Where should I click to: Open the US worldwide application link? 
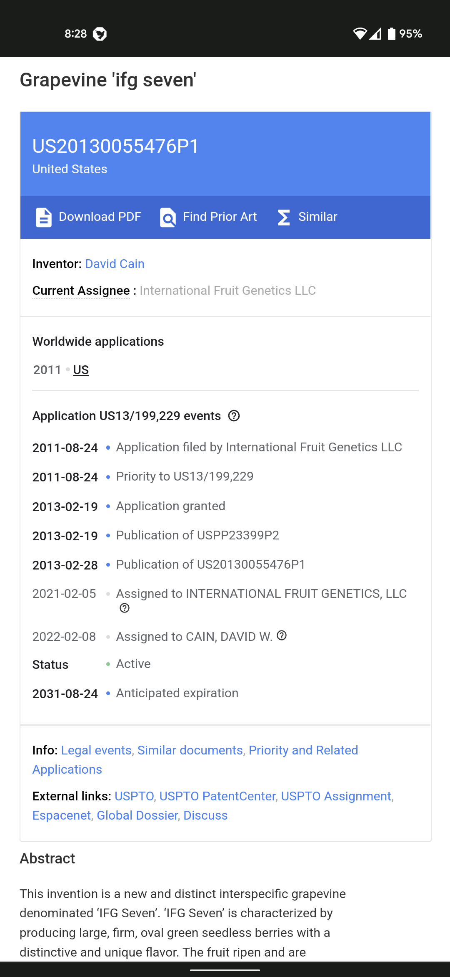81,370
